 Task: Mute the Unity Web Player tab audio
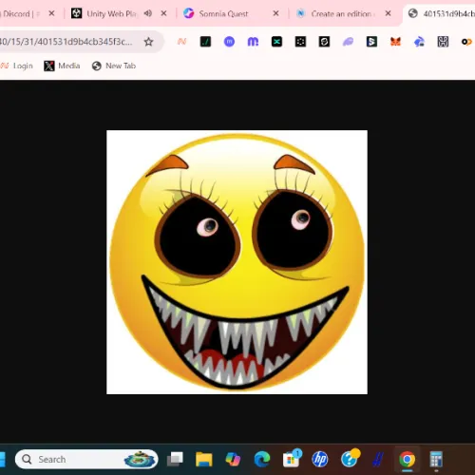click(x=147, y=13)
